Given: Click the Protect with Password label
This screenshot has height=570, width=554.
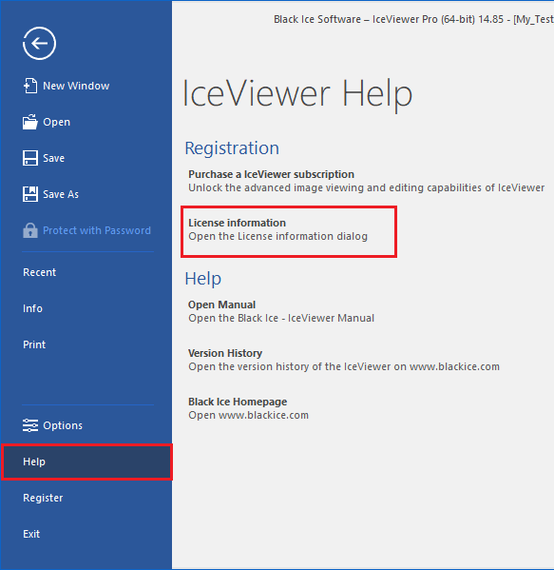Looking at the screenshot, I should (97, 230).
